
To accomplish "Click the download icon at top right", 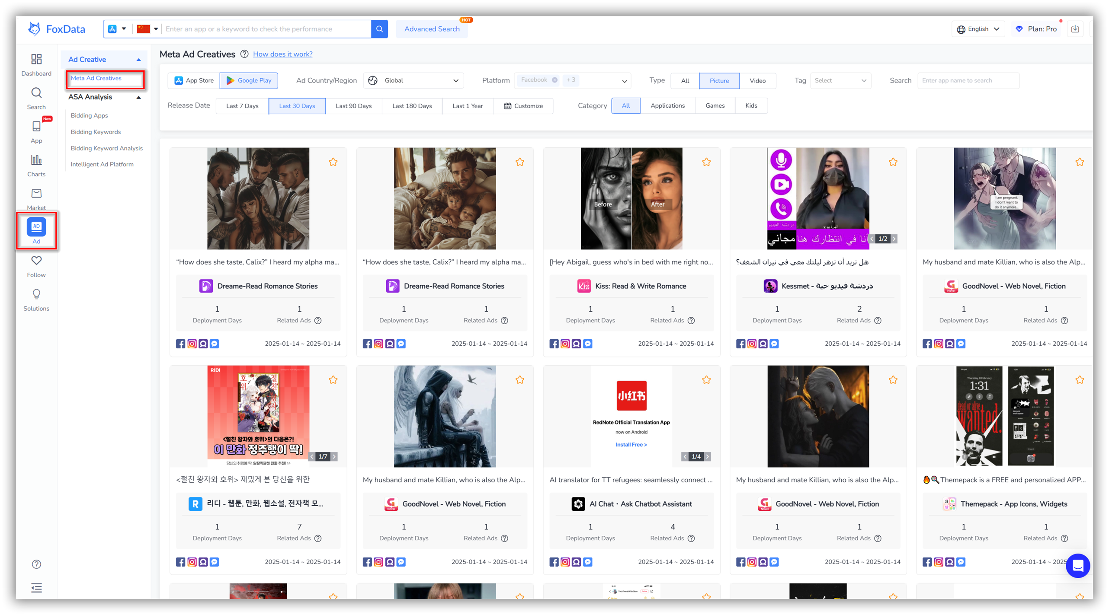I will pos(1075,29).
